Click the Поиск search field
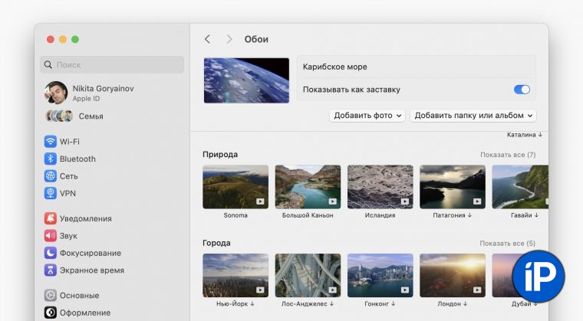The width and height of the screenshot is (583, 321). (113, 65)
